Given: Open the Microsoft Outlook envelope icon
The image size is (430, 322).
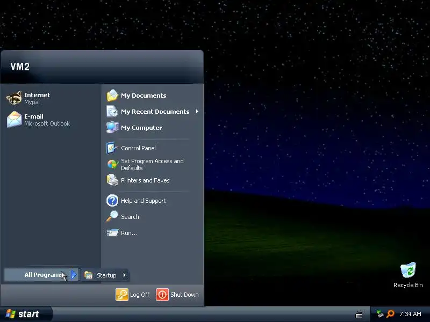Looking at the screenshot, I should (15, 119).
